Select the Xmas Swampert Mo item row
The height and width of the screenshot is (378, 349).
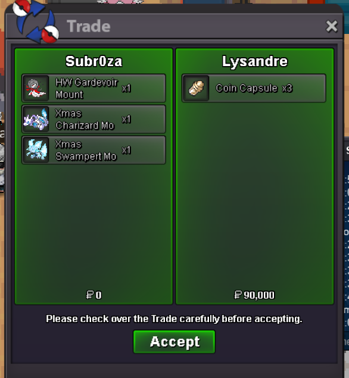94,150
